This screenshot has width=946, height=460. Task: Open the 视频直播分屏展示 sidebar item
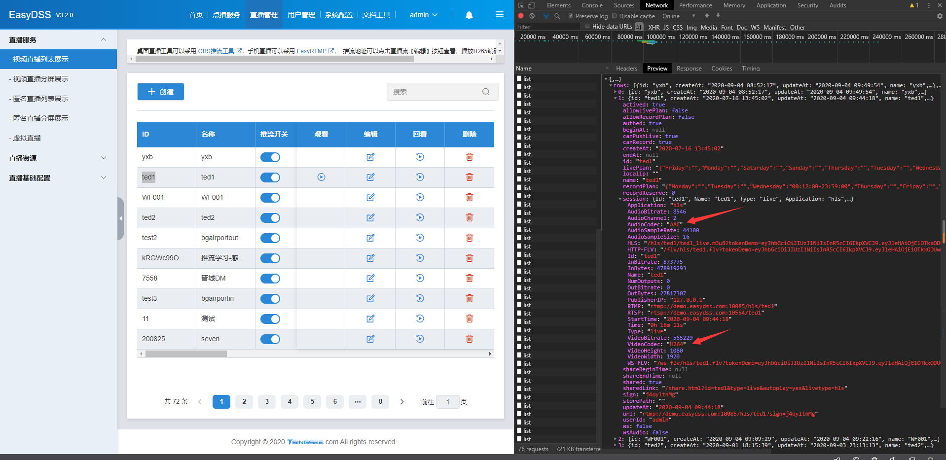pos(58,79)
